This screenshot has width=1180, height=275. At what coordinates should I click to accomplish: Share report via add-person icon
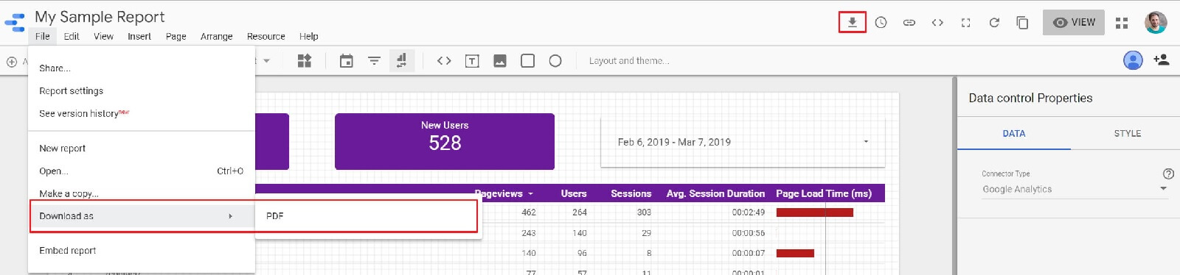point(1161,60)
